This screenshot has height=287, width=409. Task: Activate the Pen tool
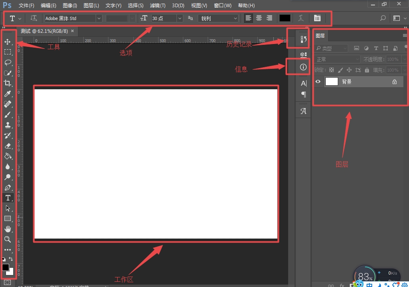click(x=8, y=188)
